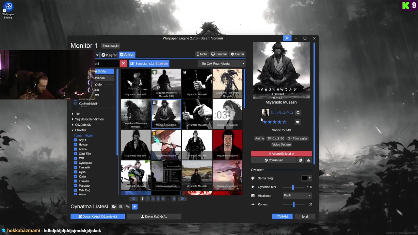Image resolution: width=418 pixels, height=235 pixels.
Task: Go to results page 9
Action: (174, 199)
